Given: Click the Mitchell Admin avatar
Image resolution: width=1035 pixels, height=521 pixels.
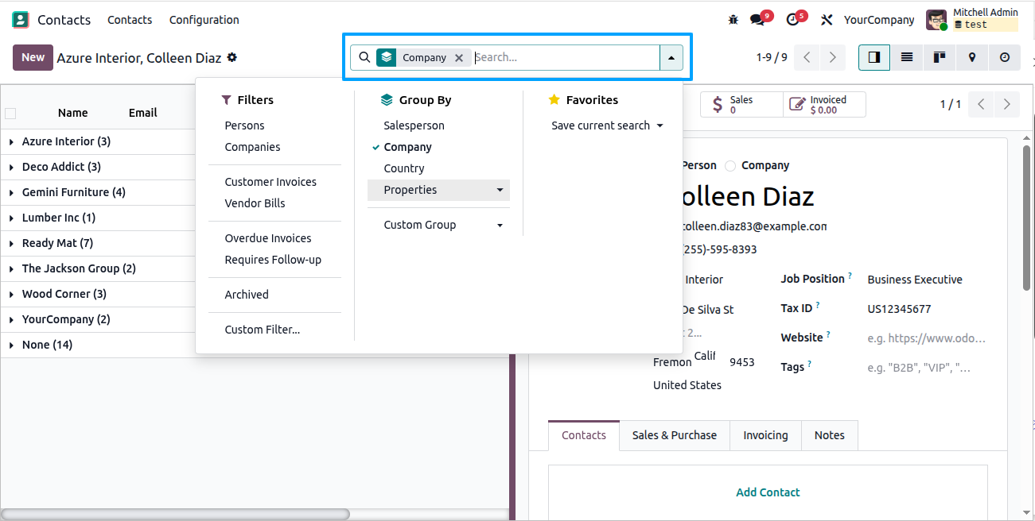Looking at the screenshot, I should [x=936, y=20].
